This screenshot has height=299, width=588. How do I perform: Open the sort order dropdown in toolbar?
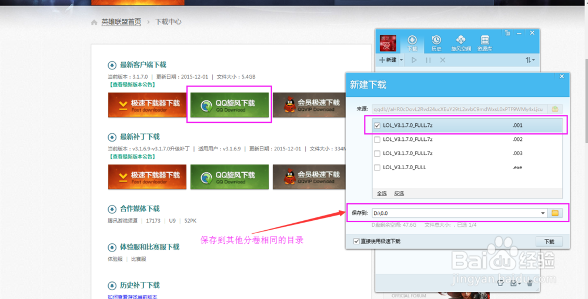(530, 60)
